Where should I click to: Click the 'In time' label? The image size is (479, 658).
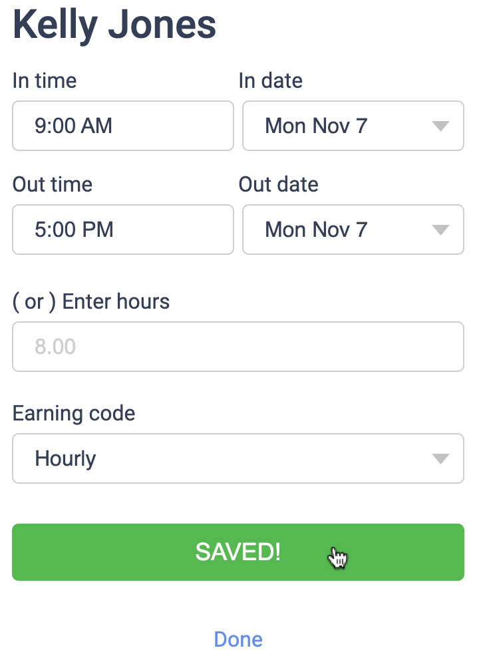click(x=45, y=81)
